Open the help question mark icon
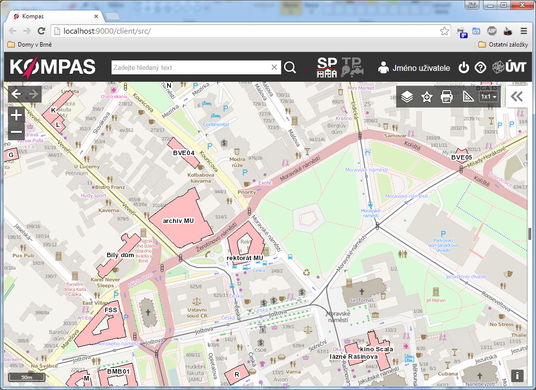Image resolution: width=536 pixels, height=390 pixels. coord(480,68)
